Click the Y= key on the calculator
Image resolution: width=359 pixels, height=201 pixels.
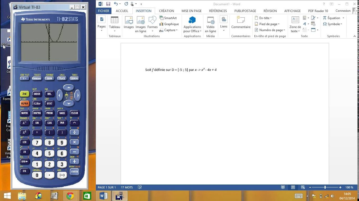24,79
